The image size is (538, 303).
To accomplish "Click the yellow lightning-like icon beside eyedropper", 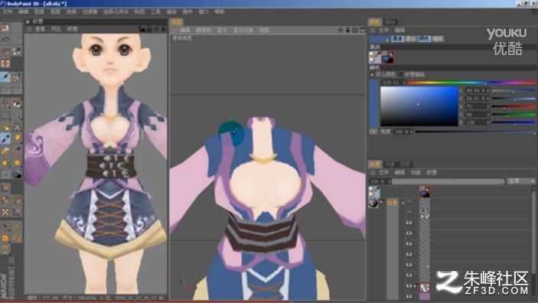I will (x=17, y=138).
